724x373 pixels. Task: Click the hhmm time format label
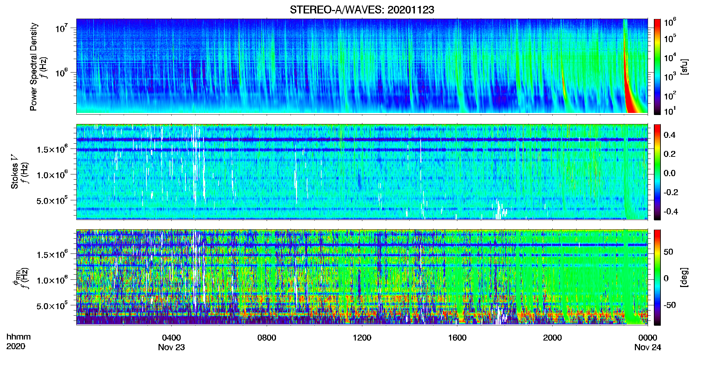click(19, 337)
